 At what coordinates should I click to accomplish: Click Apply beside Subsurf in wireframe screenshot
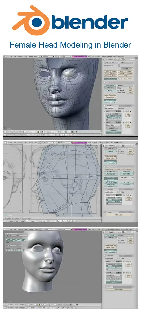tap(128, 125)
